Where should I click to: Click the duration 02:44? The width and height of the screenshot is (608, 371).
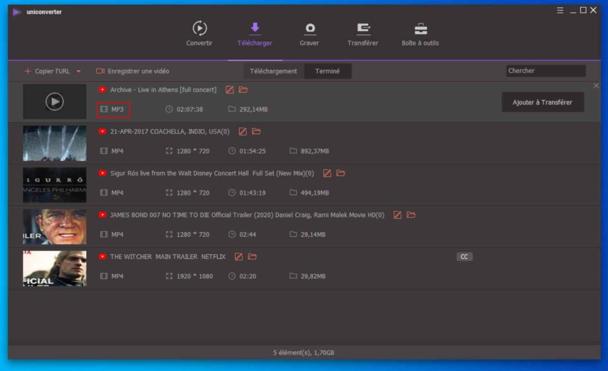248,234
